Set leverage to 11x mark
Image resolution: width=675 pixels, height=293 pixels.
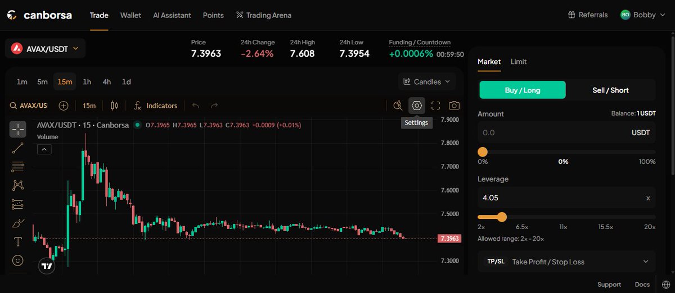563,227
